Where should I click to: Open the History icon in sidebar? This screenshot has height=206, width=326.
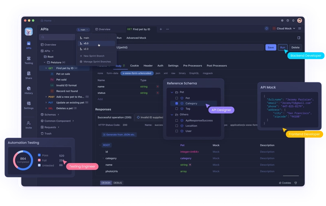click(29, 90)
